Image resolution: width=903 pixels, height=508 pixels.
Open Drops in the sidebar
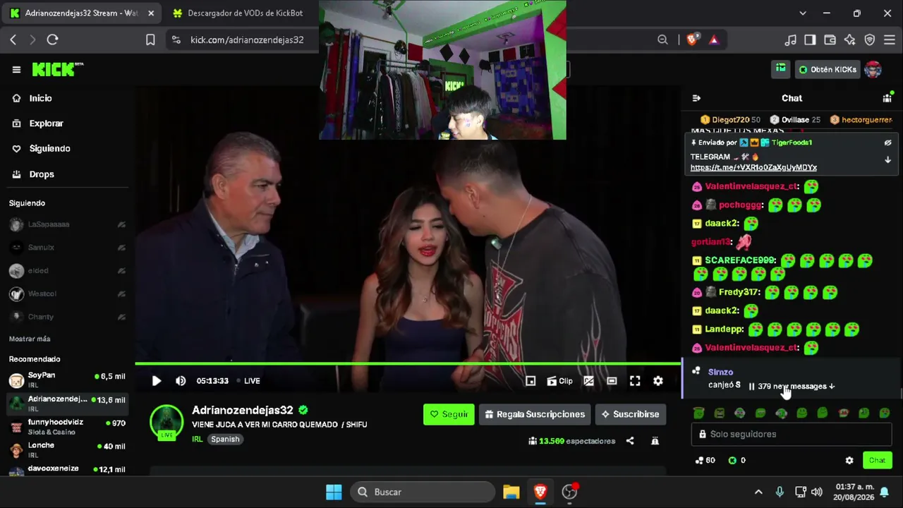coord(42,174)
